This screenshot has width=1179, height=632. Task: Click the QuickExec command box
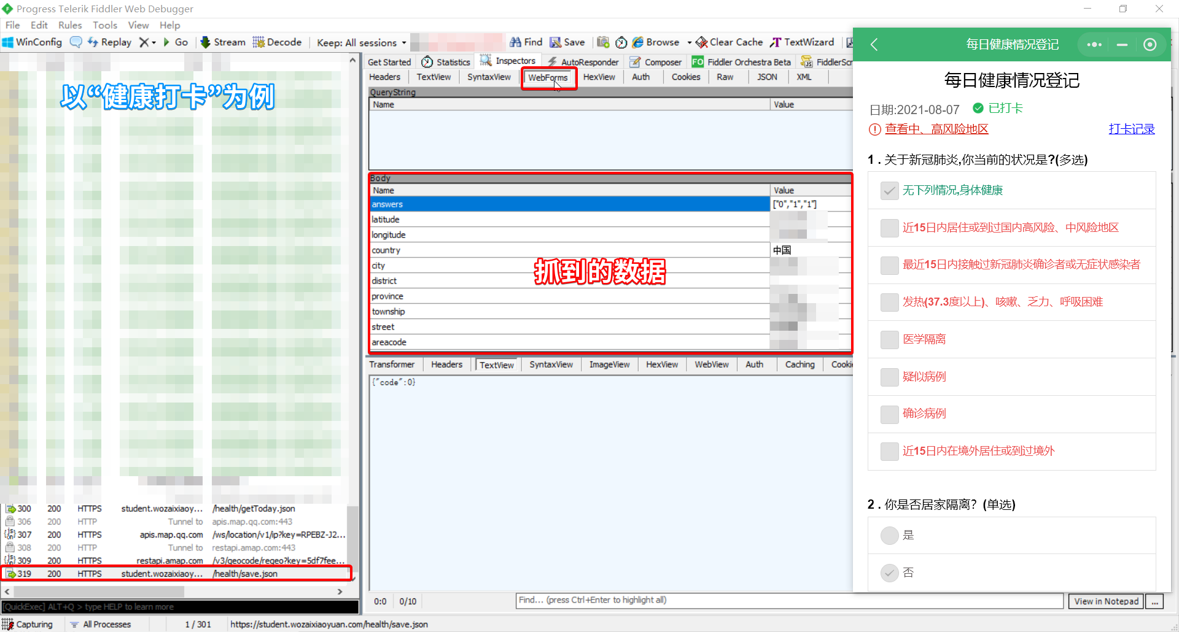pyautogui.click(x=180, y=607)
